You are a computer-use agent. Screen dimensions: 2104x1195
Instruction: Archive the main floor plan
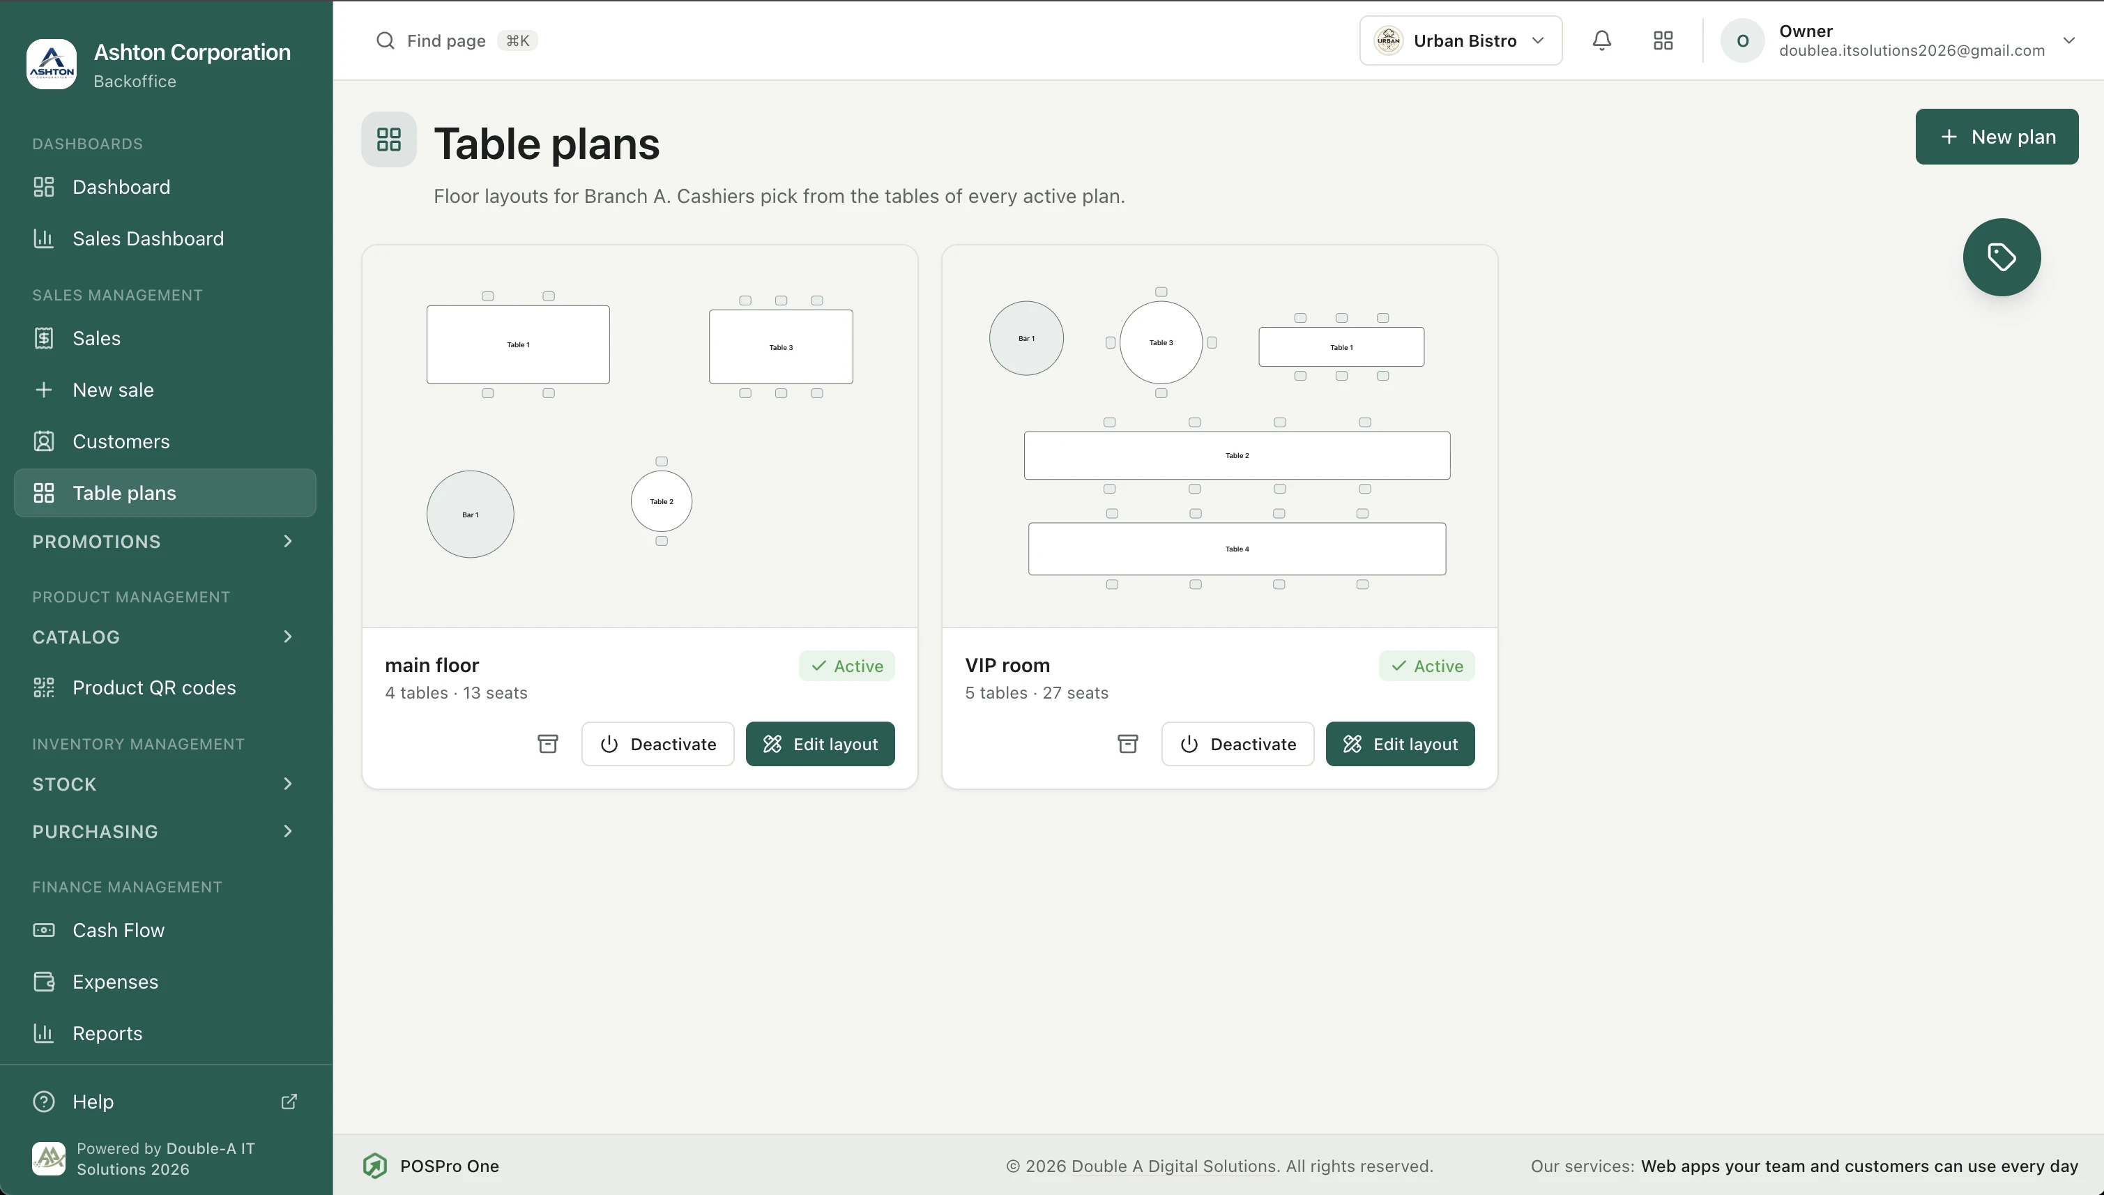tap(548, 744)
